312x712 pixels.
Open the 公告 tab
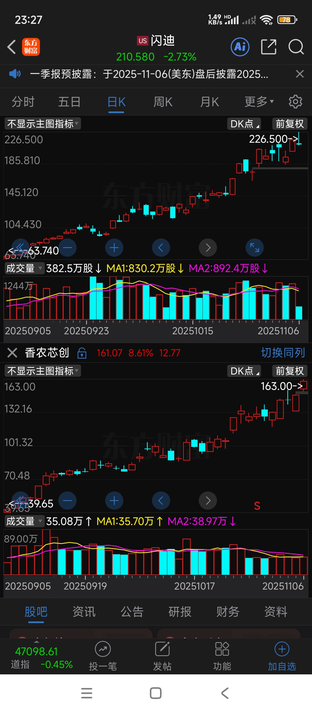click(x=132, y=612)
